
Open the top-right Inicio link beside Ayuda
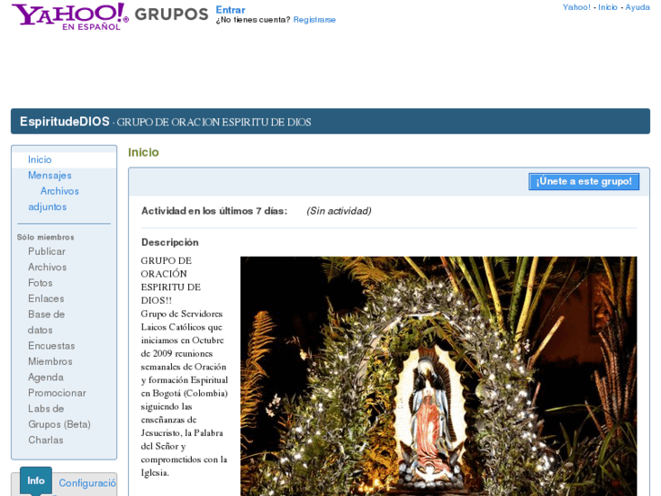(607, 7)
